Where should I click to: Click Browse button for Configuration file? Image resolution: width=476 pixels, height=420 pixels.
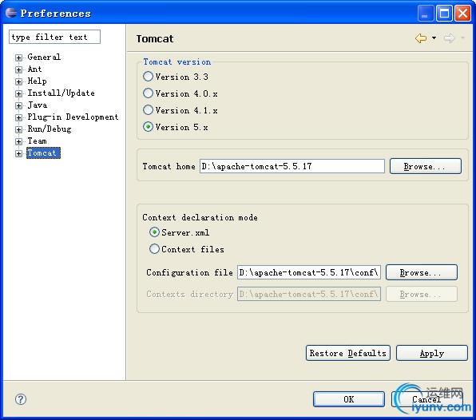422,272
